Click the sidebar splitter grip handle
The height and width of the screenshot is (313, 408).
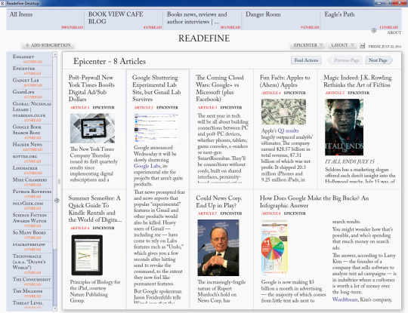(x=60, y=182)
